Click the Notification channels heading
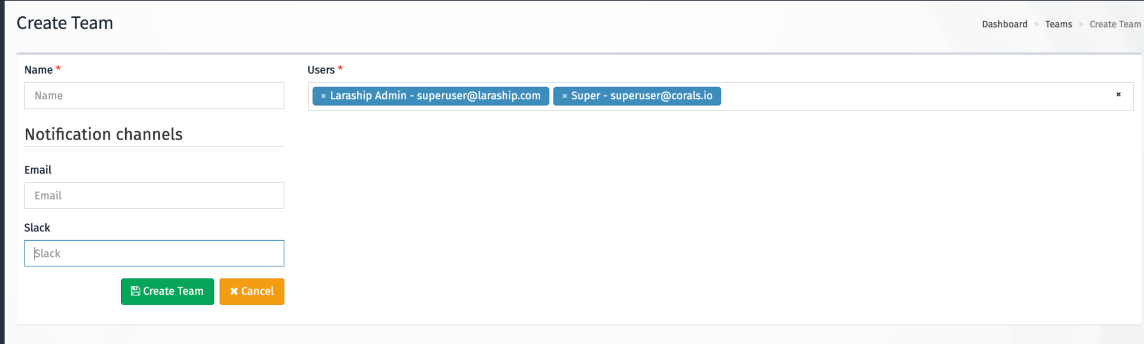Image resolution: width=1144 pixels, height=344 pixels. point(103,135)
